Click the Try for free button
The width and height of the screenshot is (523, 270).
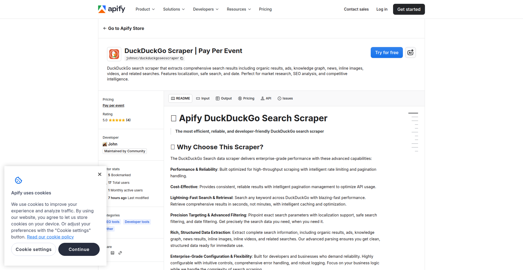(x=387, y=52)
